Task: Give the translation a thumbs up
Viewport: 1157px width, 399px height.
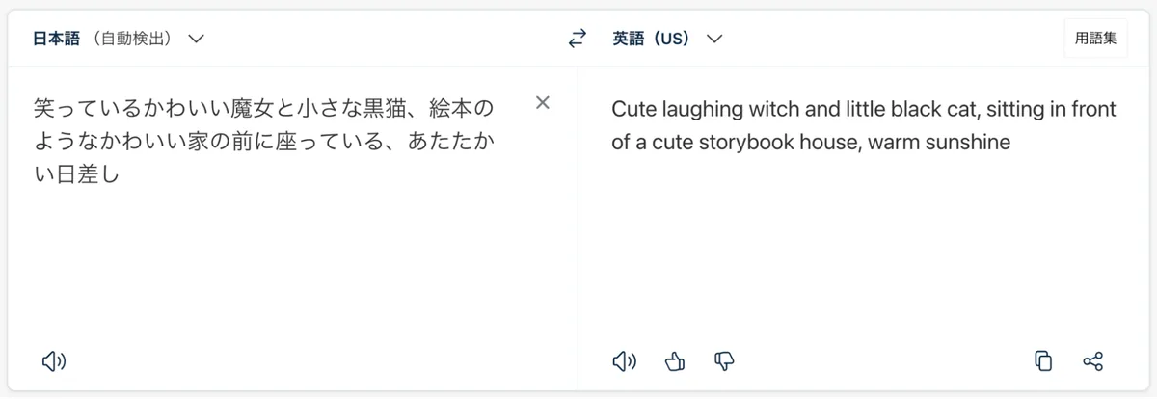Action: point(675,361)
